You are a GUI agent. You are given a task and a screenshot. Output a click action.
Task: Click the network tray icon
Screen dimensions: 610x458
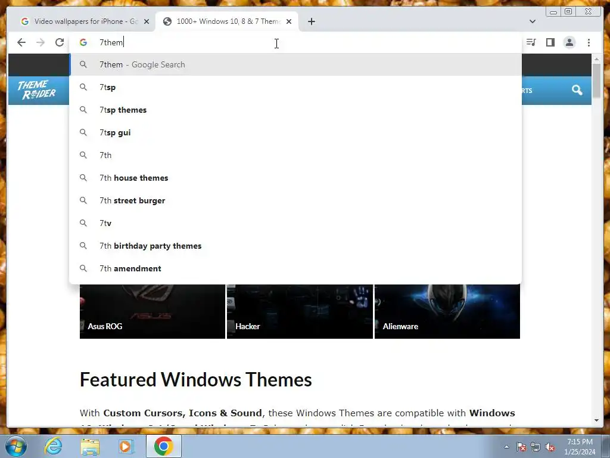(536, 447)
